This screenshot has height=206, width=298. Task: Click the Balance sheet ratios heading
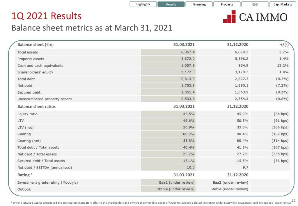click(36, 107)
